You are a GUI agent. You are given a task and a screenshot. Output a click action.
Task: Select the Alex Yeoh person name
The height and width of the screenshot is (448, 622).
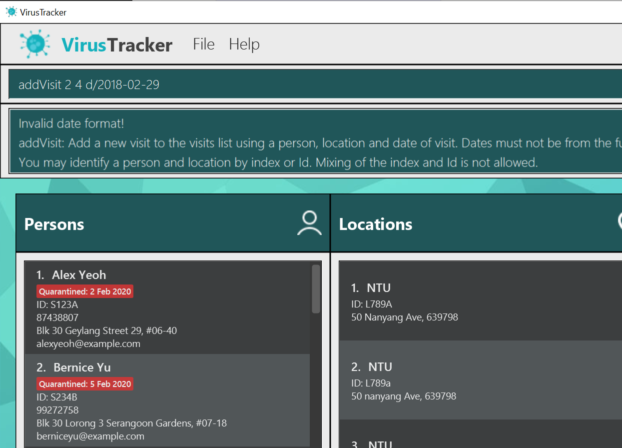coord(79,274)
